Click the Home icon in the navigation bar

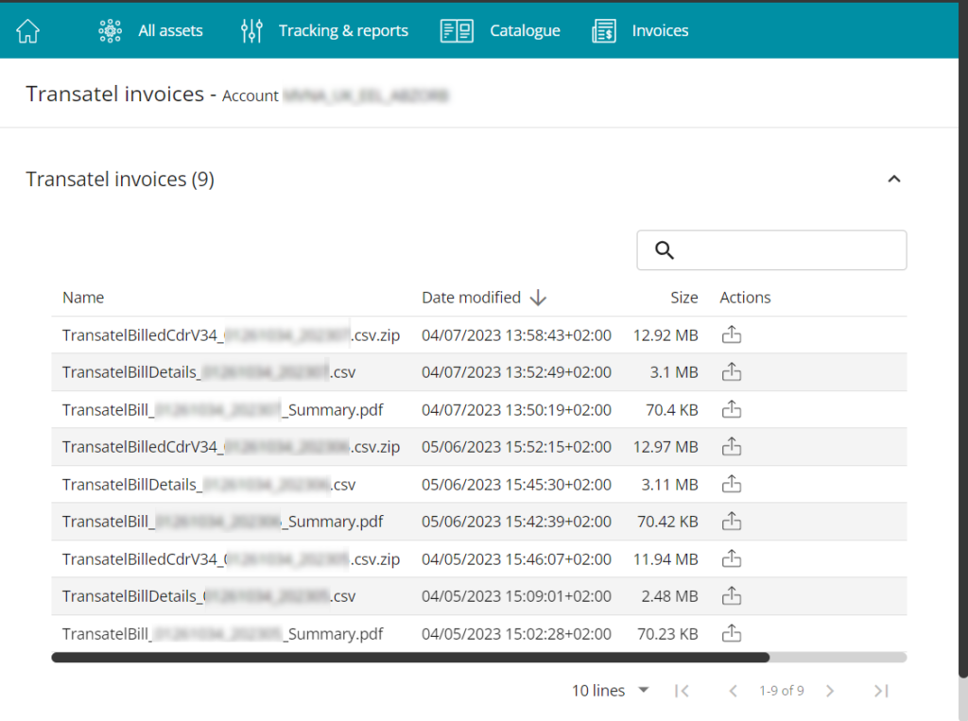click(26, 29)
